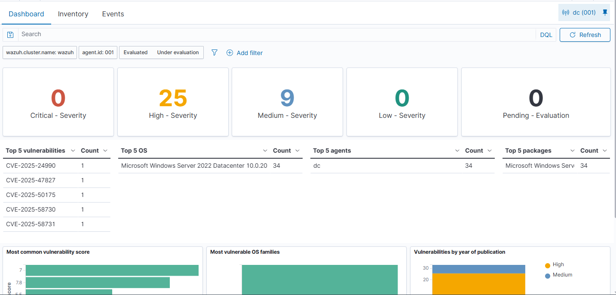Click the saved query disk icon
The height and width of the screenshot is (295, 616).
[x=10, y=35]
